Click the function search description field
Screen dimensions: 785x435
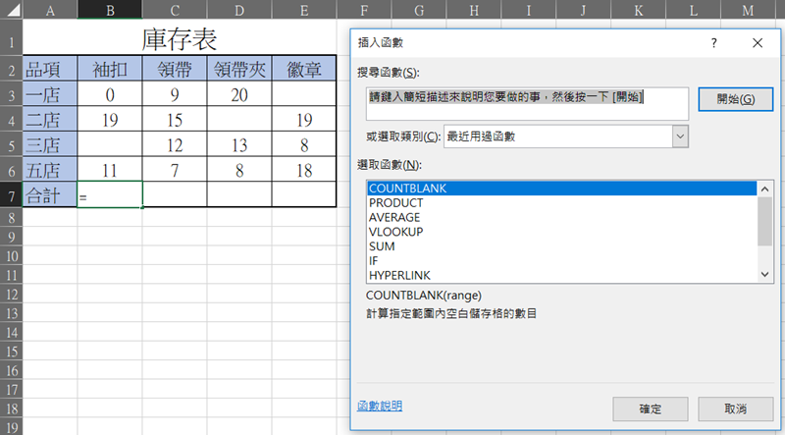tap(527, 104)
